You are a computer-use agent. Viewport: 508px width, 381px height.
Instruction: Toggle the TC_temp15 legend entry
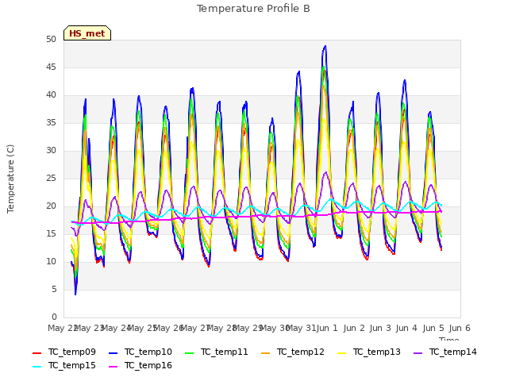(64, 366)
